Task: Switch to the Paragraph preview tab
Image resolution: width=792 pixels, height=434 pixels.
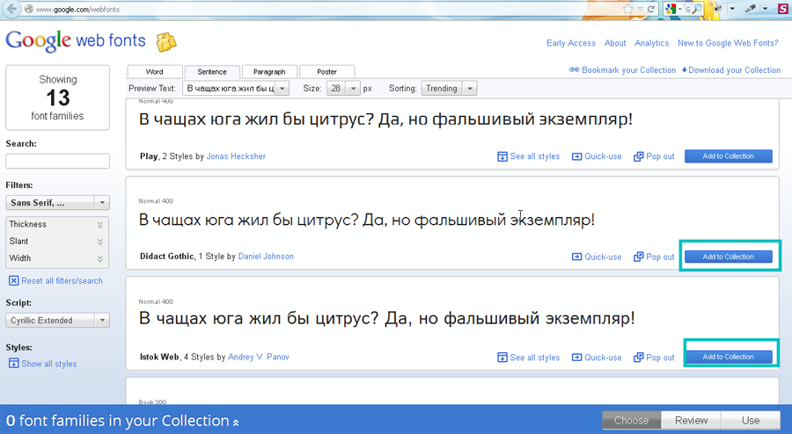Action: [269, 71]
